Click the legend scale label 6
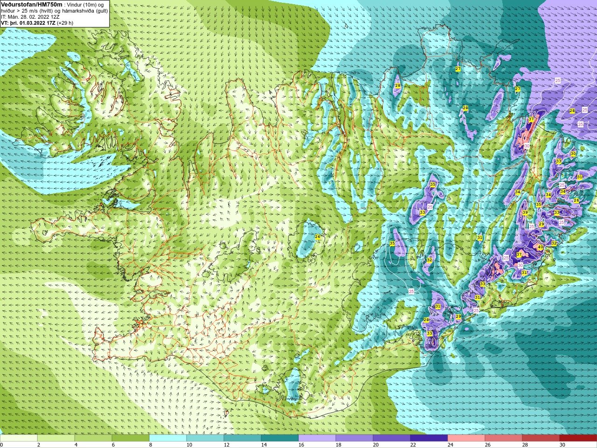 [x=113, y=445]
